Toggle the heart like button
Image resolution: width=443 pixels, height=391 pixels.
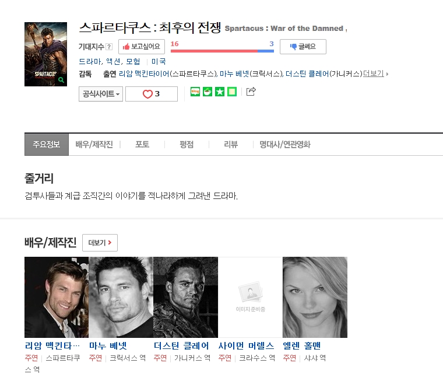click(x=152, y=94)
